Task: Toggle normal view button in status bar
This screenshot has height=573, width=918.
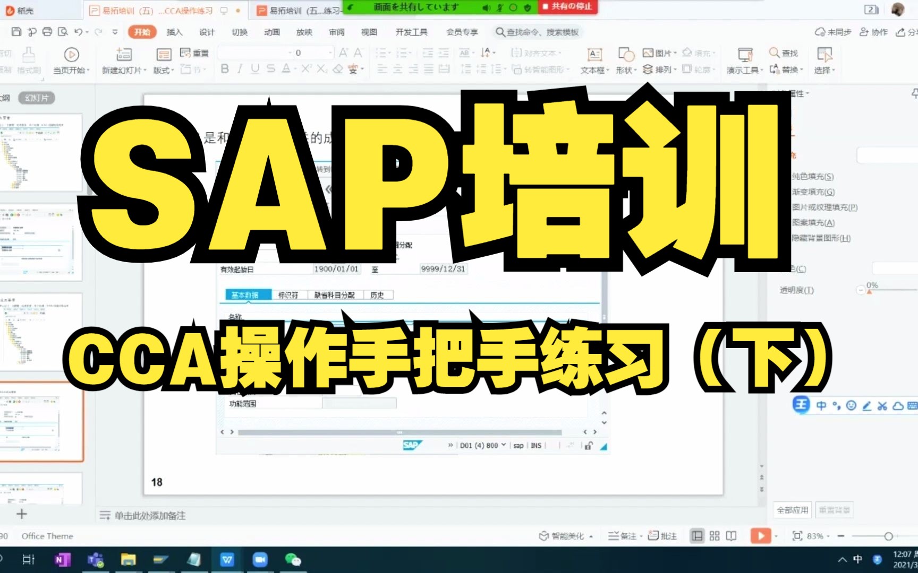Action: pos(697,536)
